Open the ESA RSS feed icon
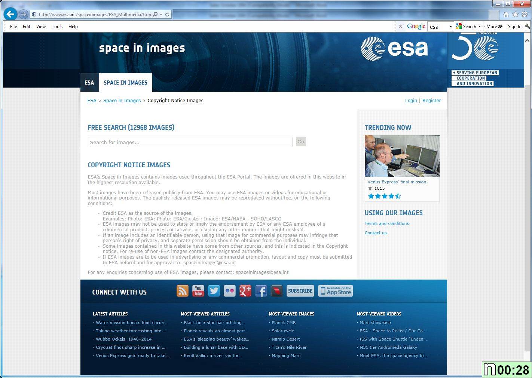Image resolution: width=532 pixels, height=378 pixels. click(x=183, y=291)
